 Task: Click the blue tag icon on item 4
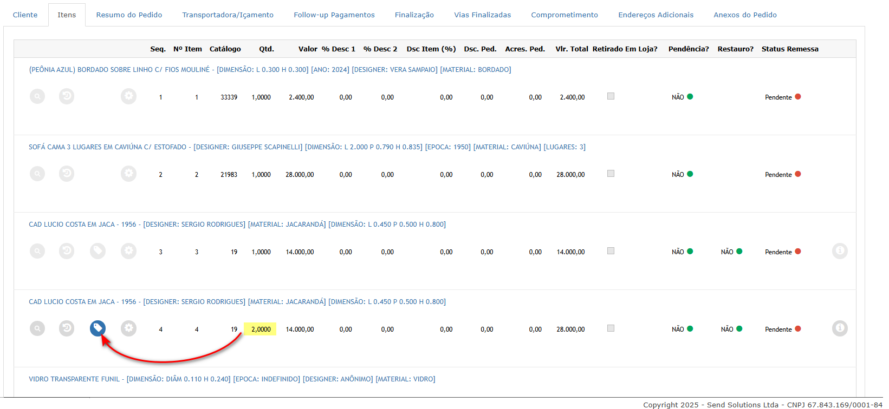(x=98, y=328)
